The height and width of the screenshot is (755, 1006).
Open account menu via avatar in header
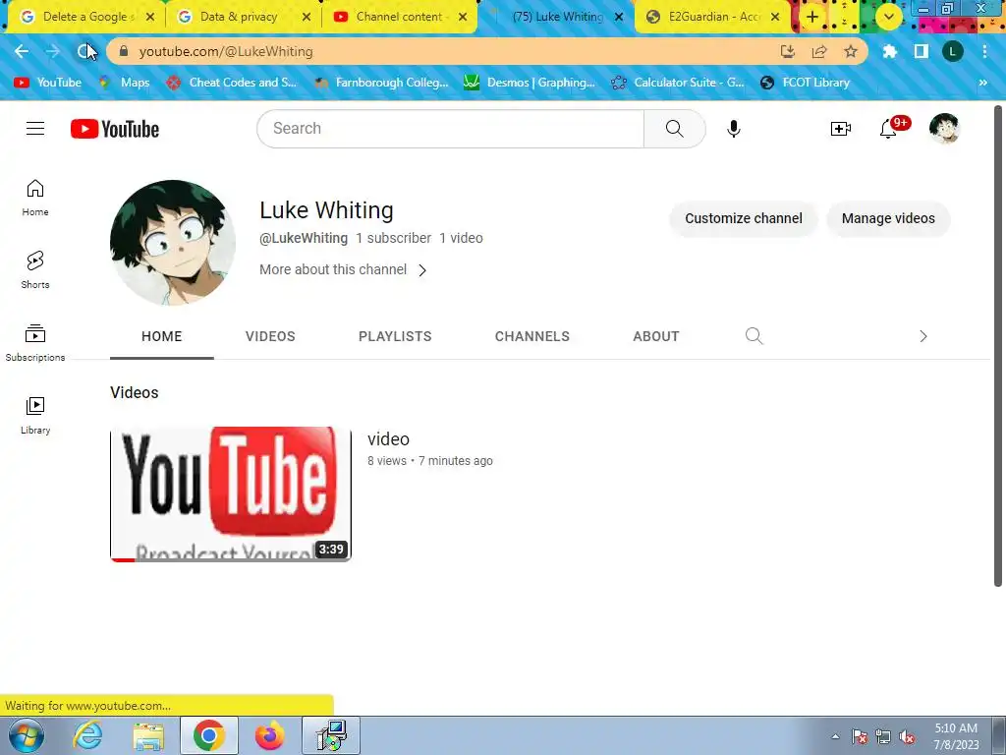coord(944,128)
